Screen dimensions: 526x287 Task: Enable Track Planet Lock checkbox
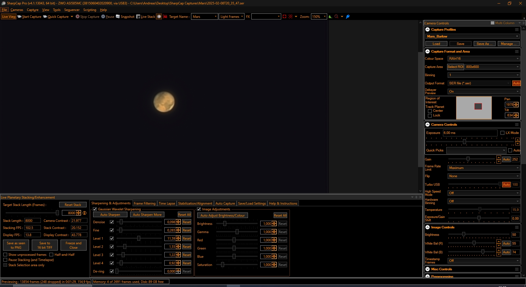430,116
